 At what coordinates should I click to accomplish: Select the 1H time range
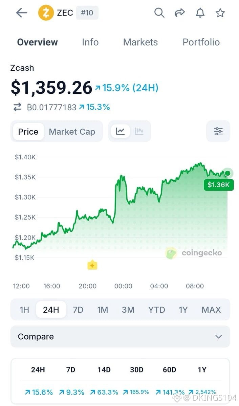24,310
